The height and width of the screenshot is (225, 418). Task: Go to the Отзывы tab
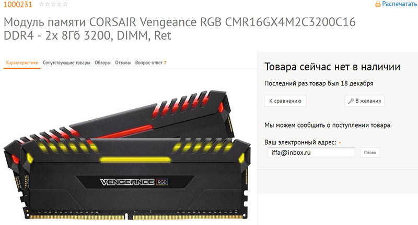pyautogui.click(x=123, y=63)
